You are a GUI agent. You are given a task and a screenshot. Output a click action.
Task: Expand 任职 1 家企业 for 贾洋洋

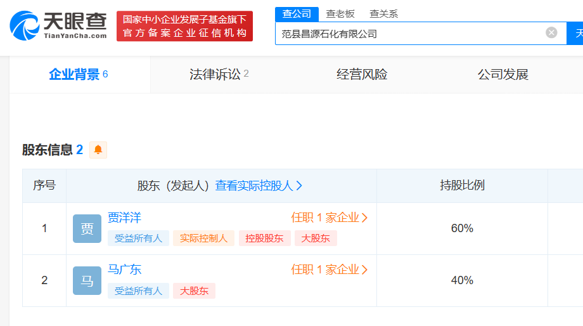(329, 218)
